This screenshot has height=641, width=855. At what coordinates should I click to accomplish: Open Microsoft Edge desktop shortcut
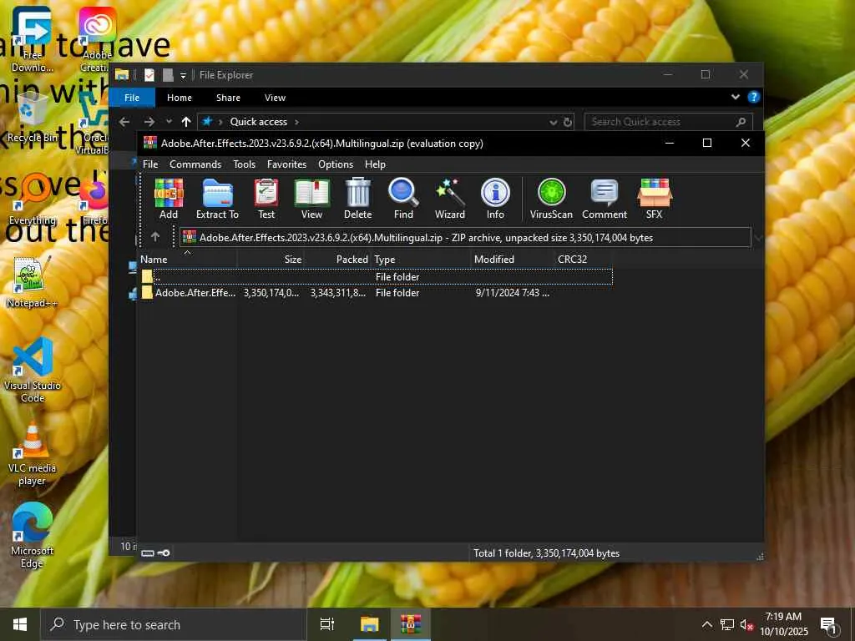point(32,536)
